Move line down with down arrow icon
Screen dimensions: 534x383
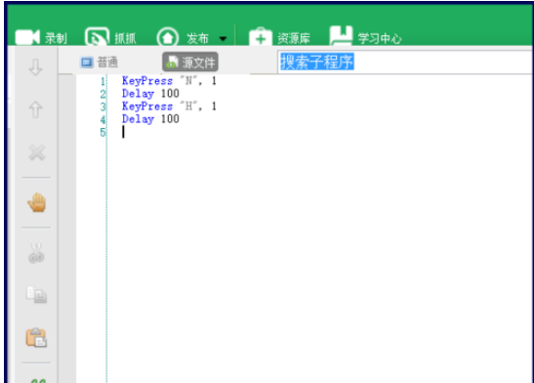(36, 67)
